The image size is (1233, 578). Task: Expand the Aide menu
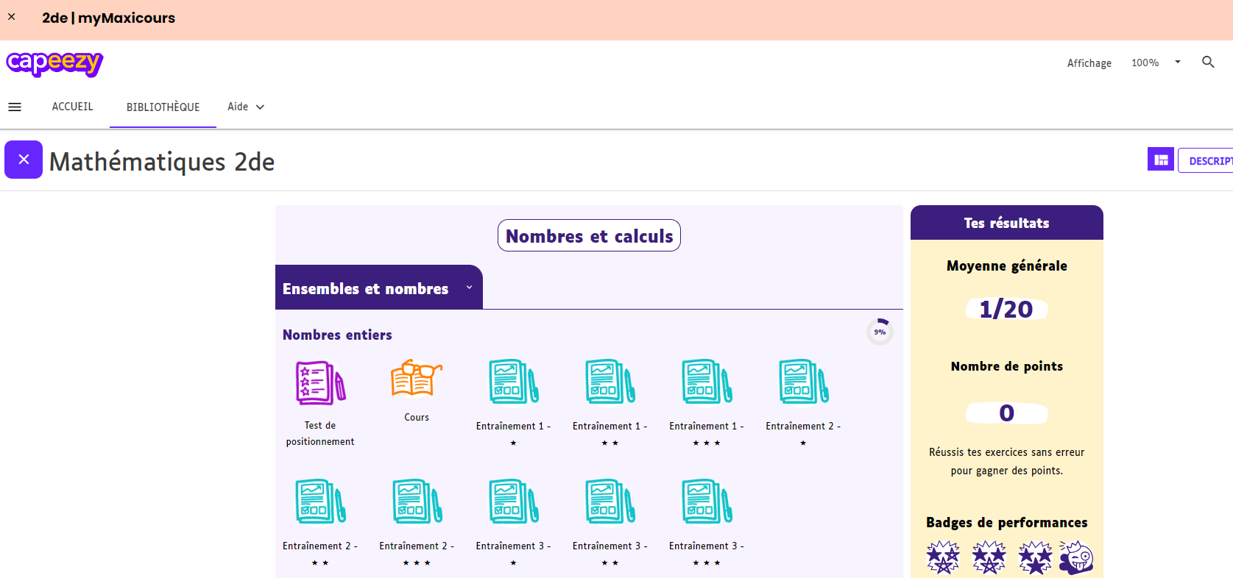pos(245,107)
